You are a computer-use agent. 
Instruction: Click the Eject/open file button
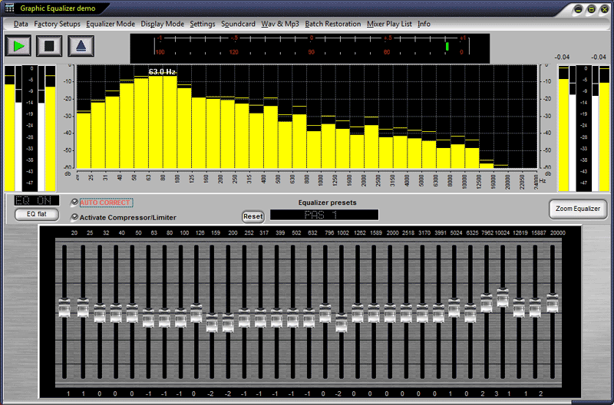[81, 45]
